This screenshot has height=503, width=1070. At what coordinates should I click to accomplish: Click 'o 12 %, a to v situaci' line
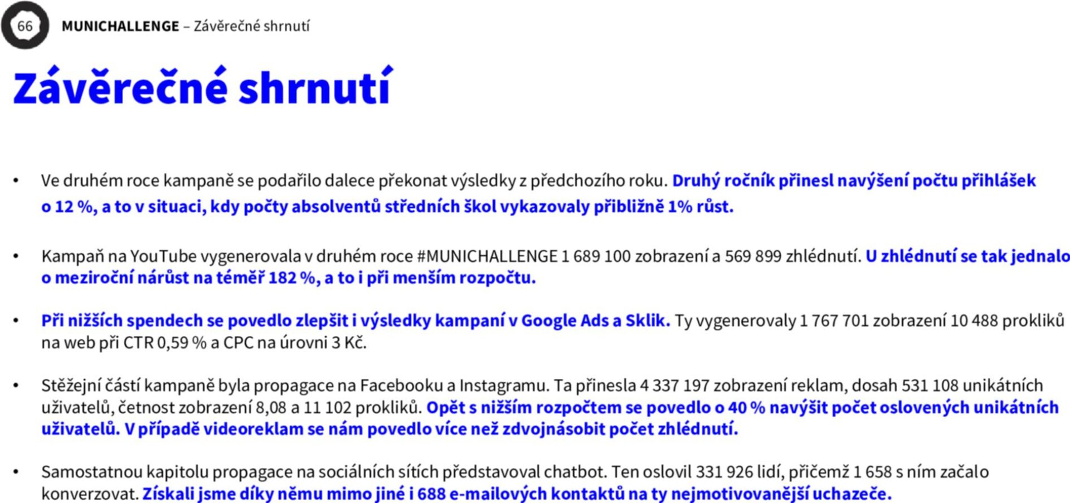pyautogui.click(x=387, y=207)
